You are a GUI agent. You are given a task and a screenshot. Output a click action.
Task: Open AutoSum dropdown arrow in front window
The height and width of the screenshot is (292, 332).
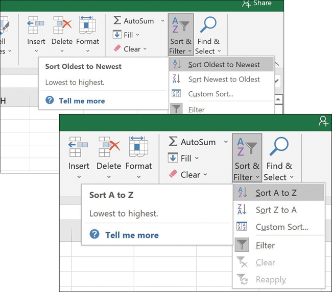tap(226, 142)
